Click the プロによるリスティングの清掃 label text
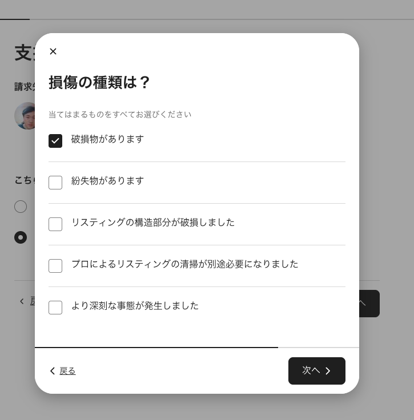Screen dimensions: 414x420 [184, 264]
